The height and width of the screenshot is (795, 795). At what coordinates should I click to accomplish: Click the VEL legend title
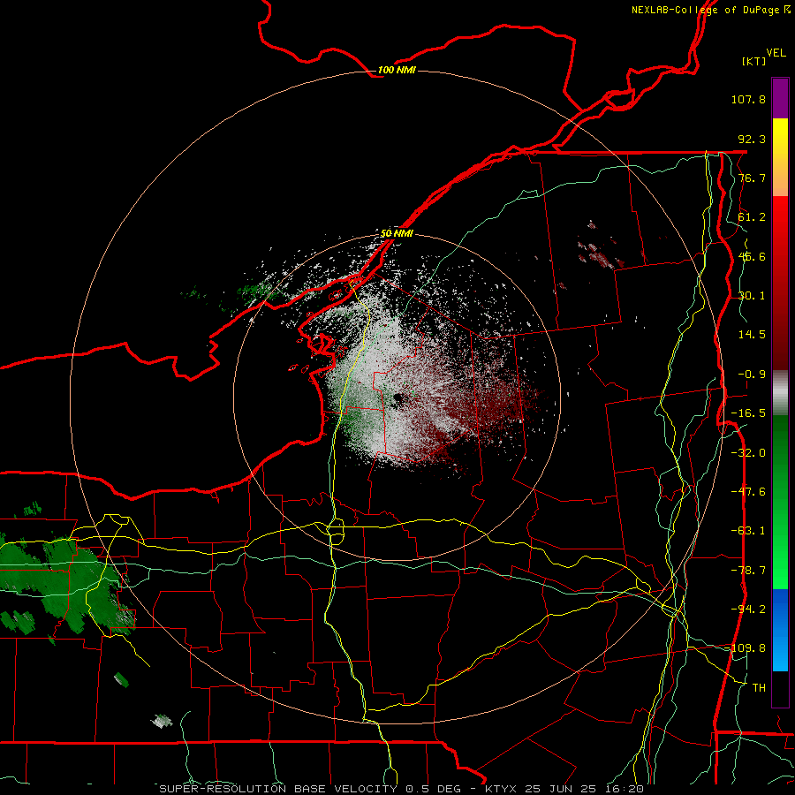pos(776,53)
